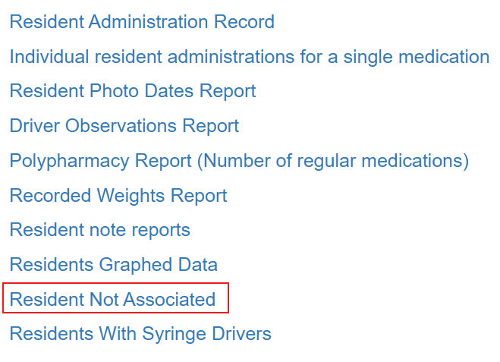500x362 pixels.
Task: View the syringe driver observations report
Action: 124,126
